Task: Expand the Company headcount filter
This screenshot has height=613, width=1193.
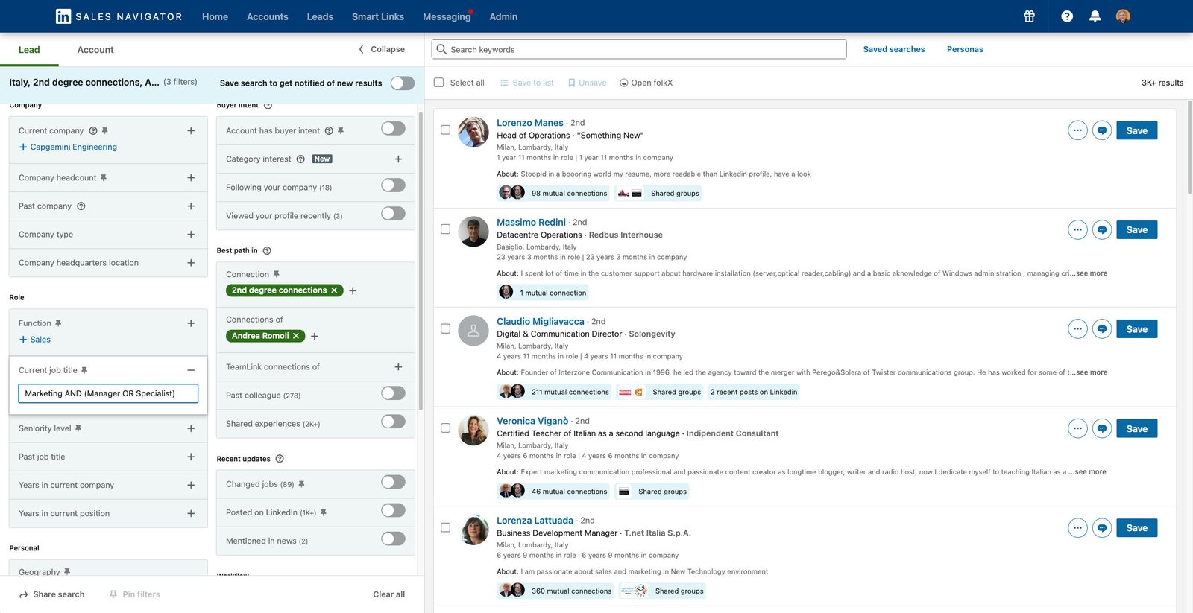Action: pos(191,178)
